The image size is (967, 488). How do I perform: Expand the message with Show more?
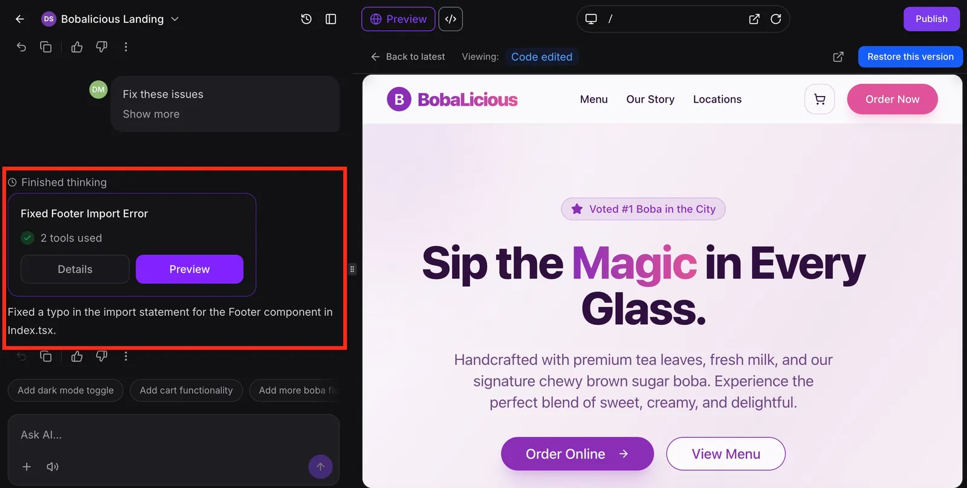coord(151,114)
